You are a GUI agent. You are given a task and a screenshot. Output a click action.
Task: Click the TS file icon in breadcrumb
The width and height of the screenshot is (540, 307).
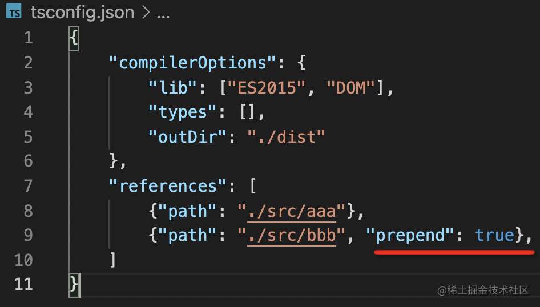[x=14, y=13]
